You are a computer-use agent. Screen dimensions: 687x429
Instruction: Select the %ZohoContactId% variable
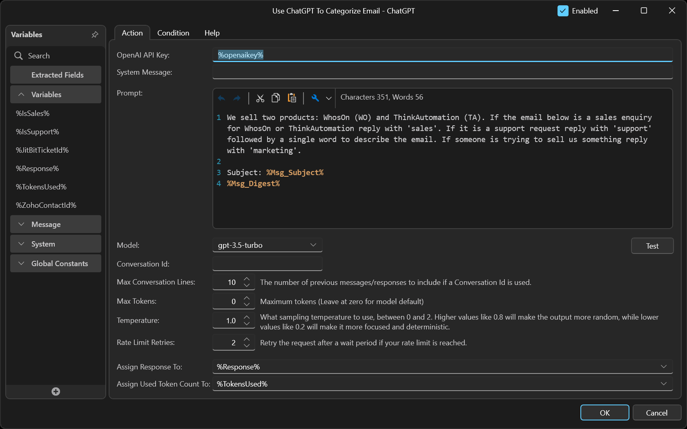coord(46,205)
